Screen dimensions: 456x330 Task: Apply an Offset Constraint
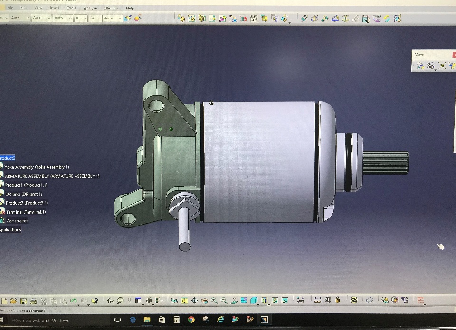325,19
